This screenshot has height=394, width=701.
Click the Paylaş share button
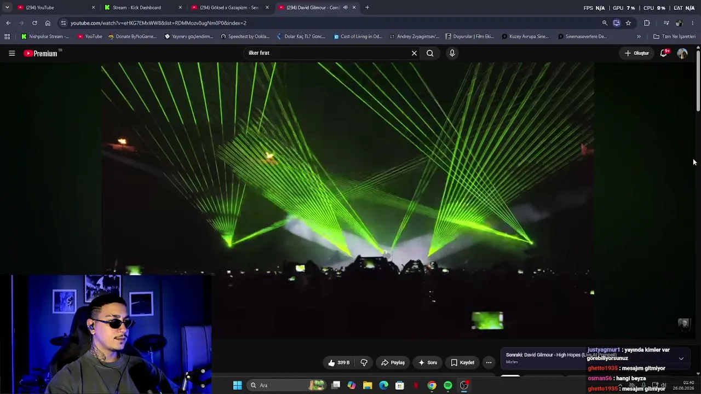tap(393, 362)
